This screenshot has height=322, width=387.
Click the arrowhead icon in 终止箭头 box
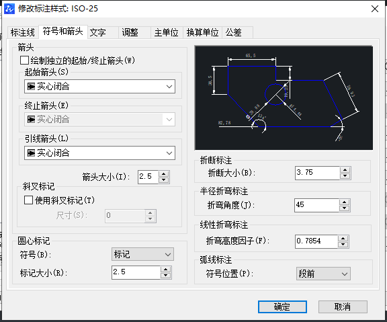coord(31,120)
